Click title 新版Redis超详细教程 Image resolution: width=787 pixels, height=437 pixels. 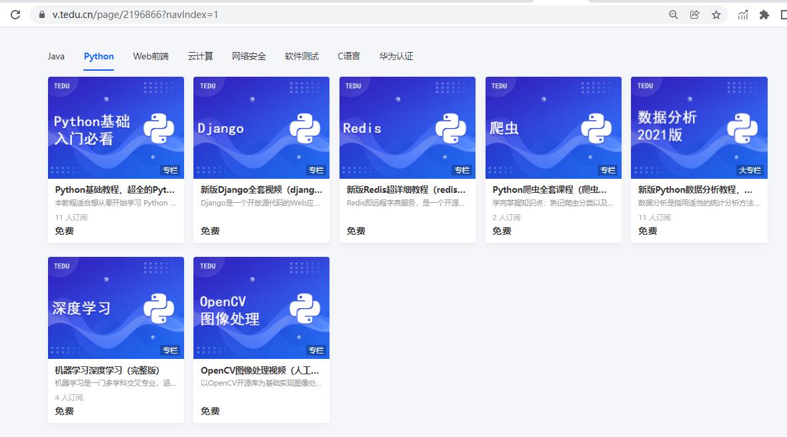[406, 190]
